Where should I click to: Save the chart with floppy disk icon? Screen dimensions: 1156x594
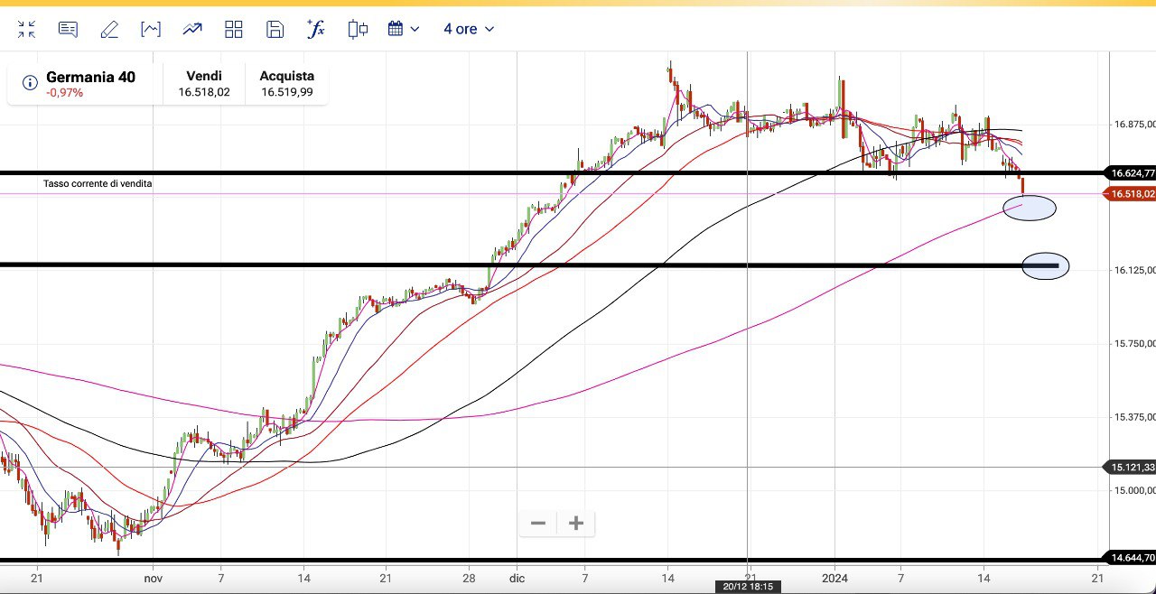[x=275, y=29]
